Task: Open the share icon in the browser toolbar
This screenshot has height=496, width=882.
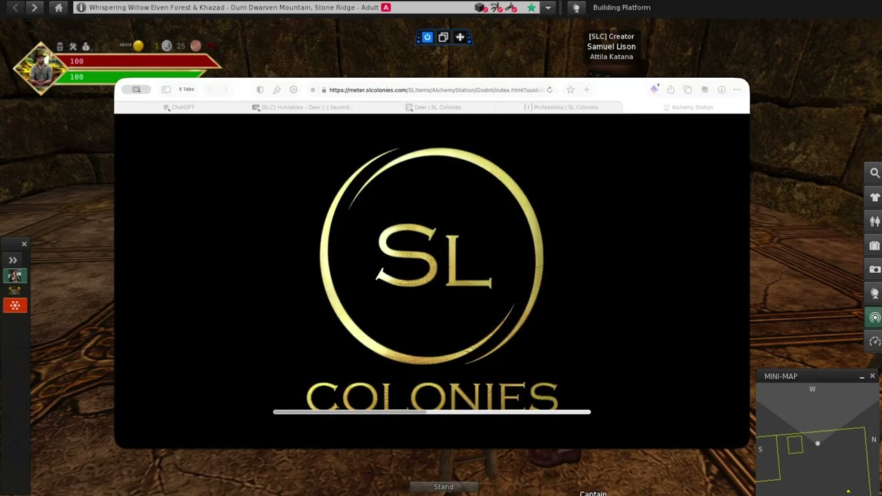Action: [670, 90]
